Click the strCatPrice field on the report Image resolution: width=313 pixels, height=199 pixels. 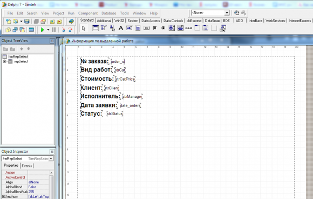point(125,79)
